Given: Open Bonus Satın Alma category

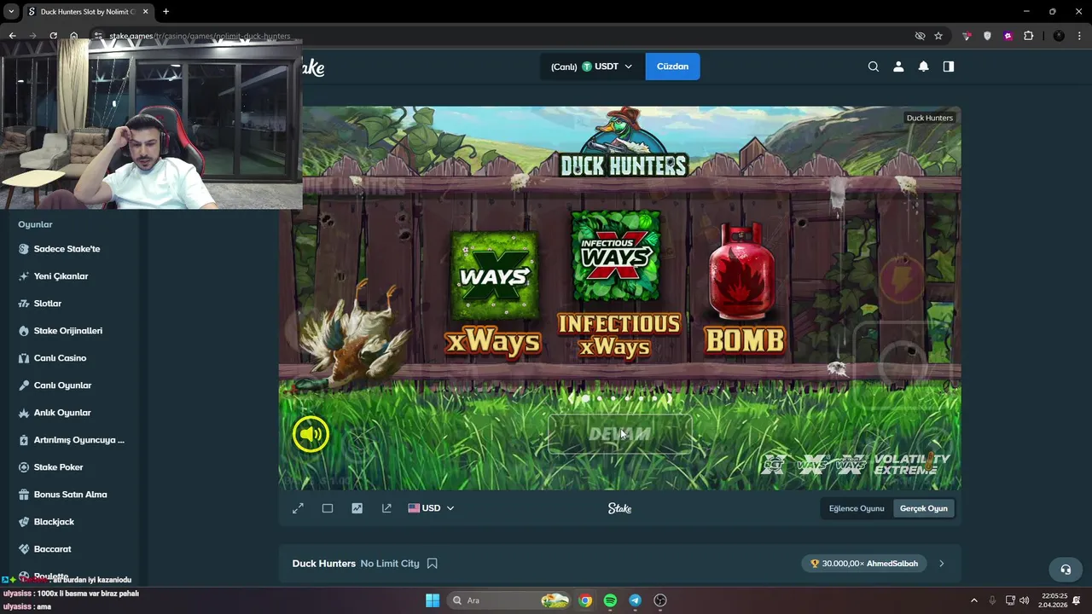Looking at the screenshot, I should 70,495.
